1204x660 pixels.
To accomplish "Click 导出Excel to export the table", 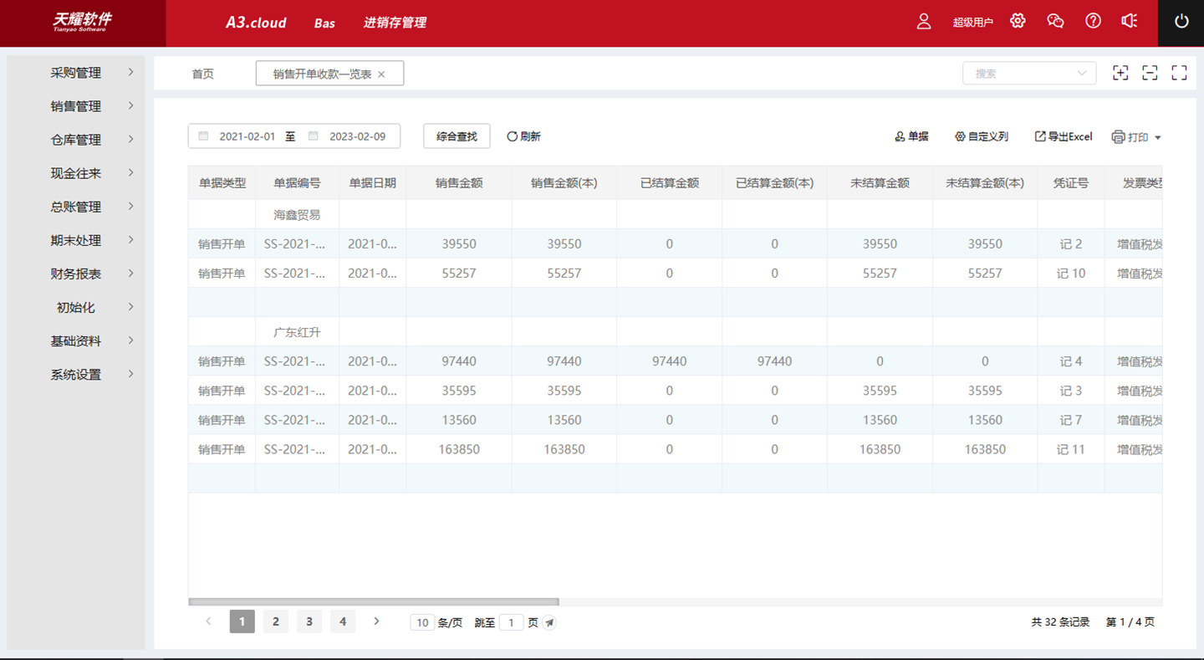I will point(1064,136).
